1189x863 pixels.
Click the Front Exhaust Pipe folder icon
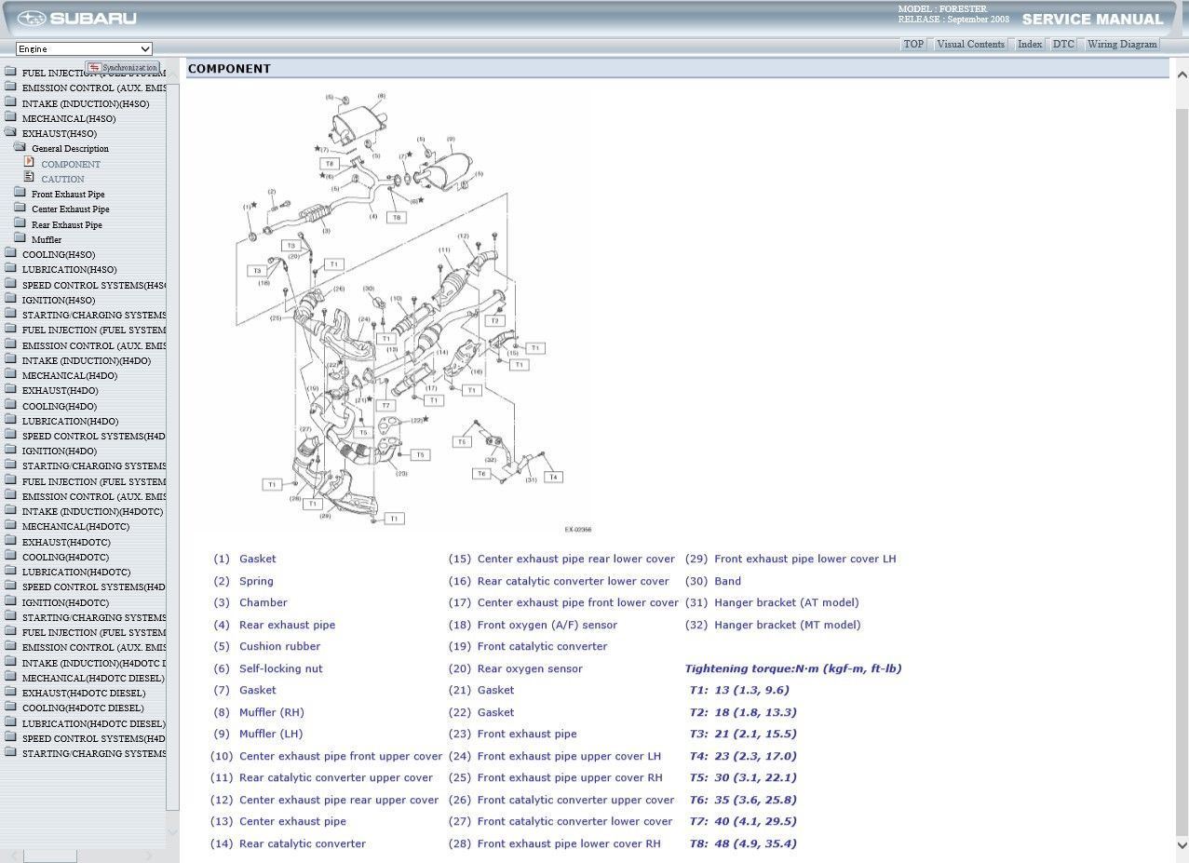point(20,193)
